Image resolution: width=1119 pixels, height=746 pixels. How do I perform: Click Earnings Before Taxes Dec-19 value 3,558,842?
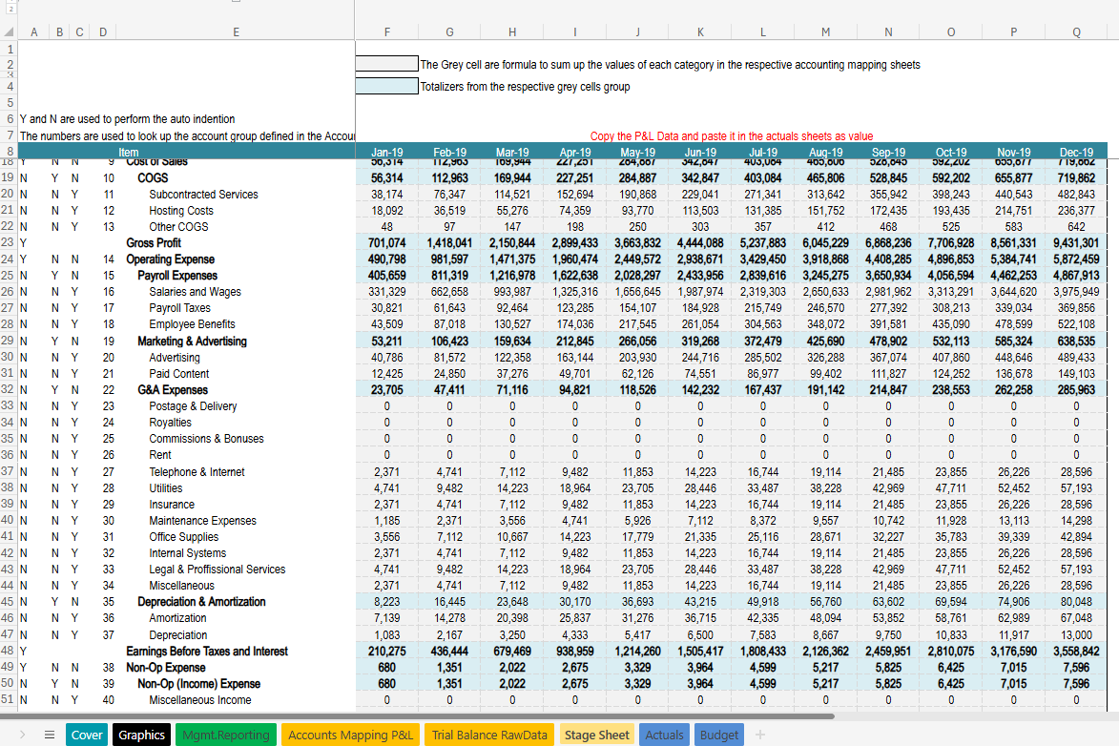1076,651
